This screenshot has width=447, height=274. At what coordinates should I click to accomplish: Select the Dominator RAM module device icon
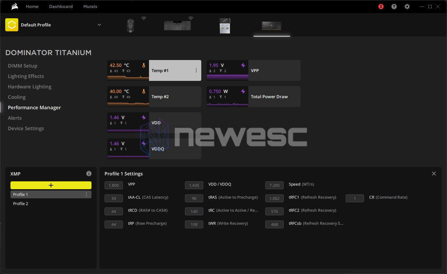click(272, 25)
